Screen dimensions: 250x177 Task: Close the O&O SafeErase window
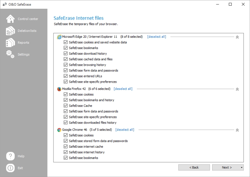243,4
